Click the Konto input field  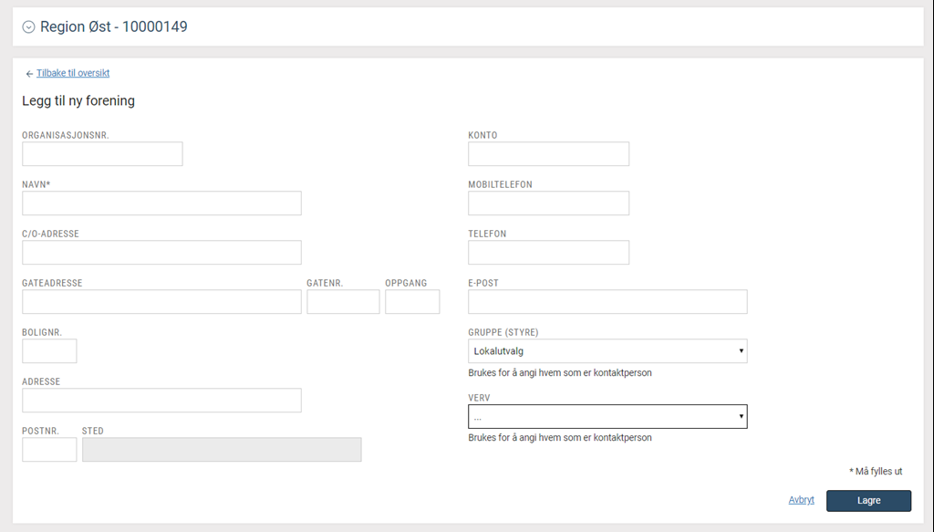(x=548, y=153)
